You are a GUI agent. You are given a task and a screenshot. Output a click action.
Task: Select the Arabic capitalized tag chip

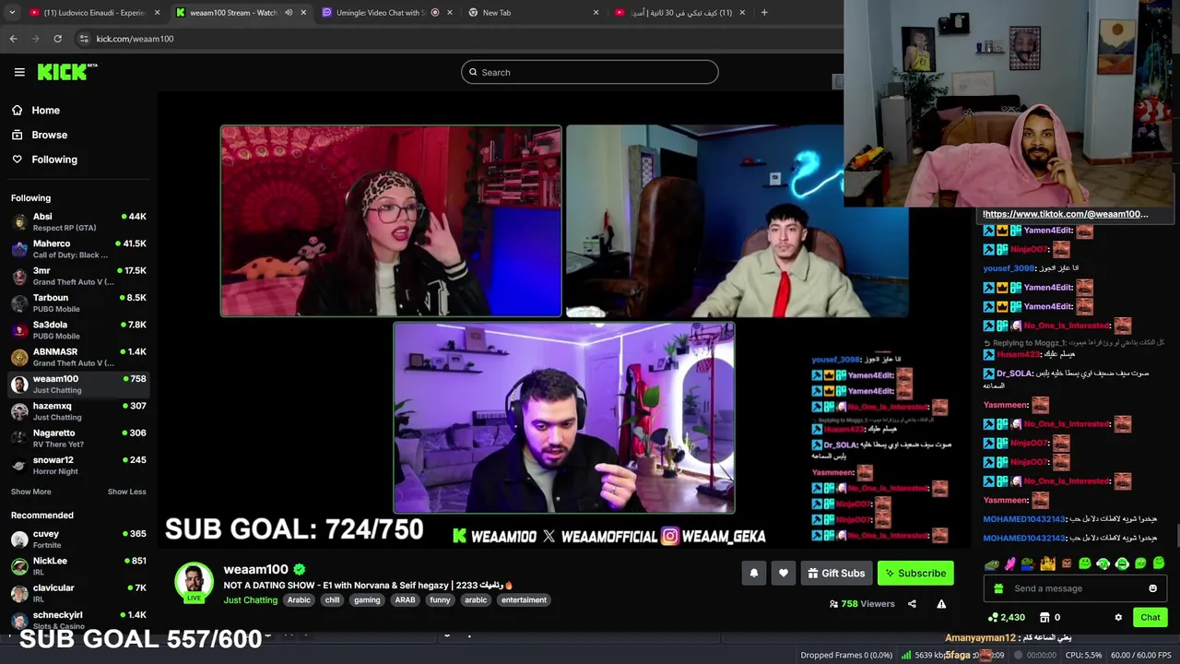click(x=299, y=600)
